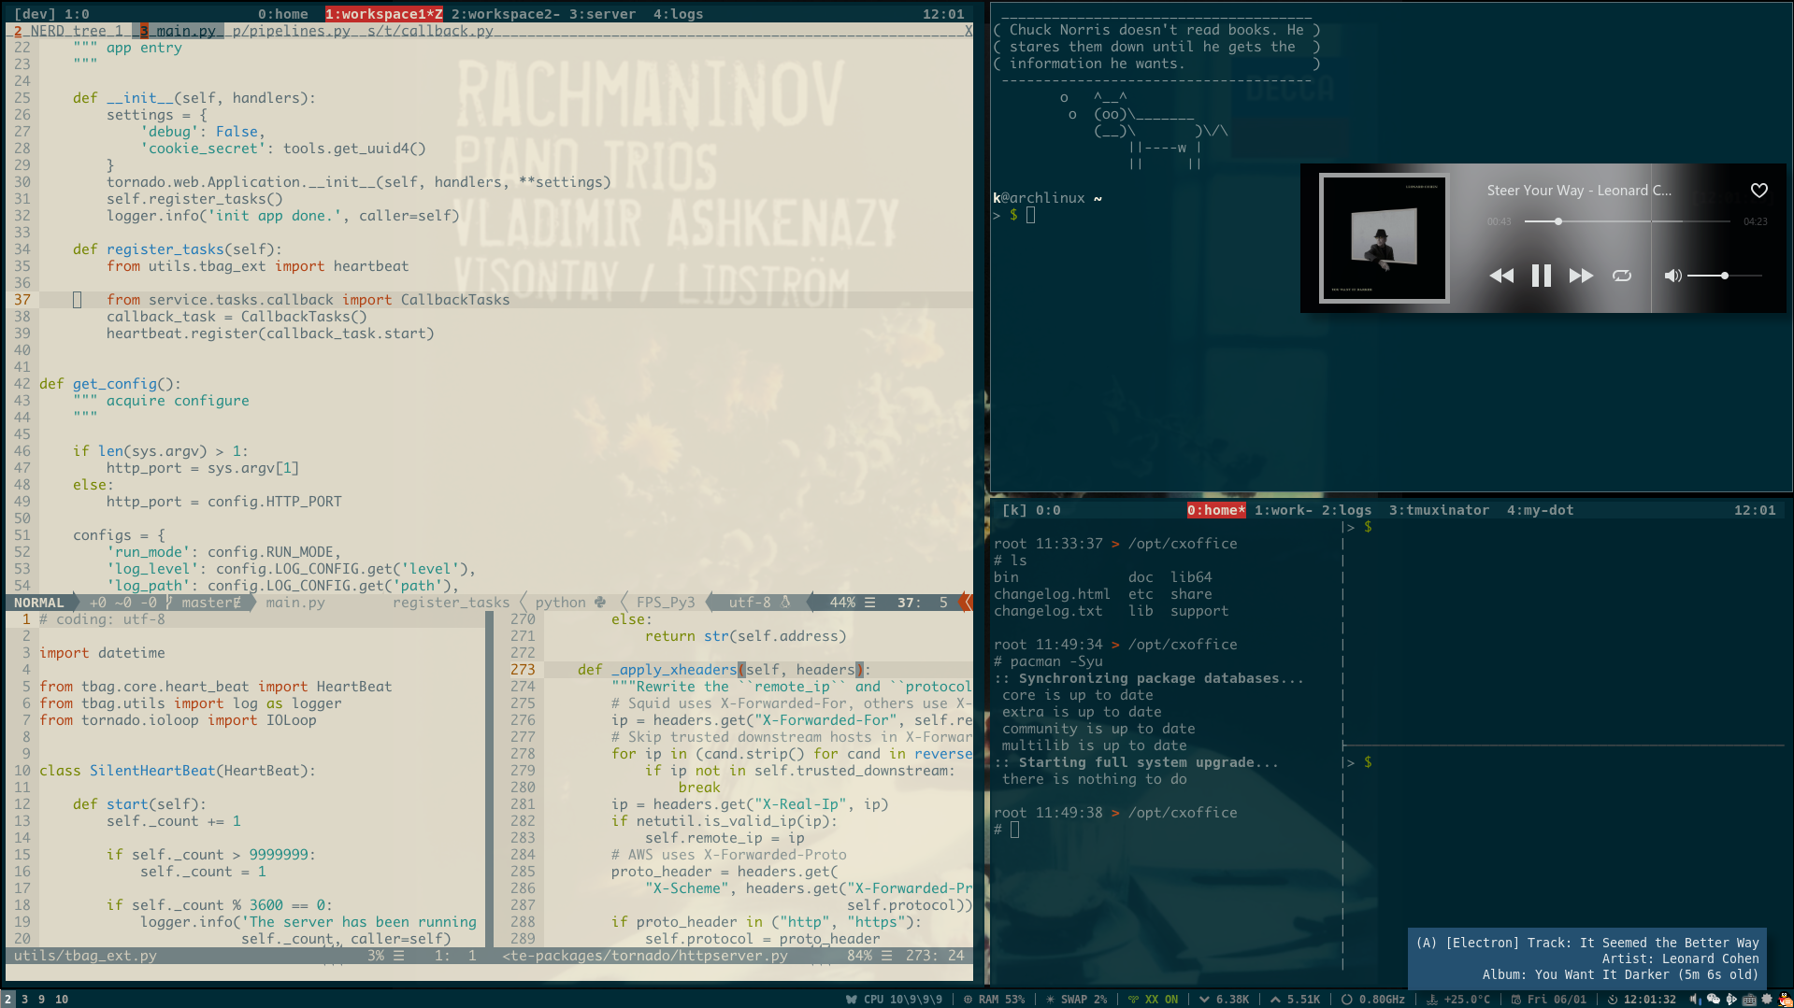Switch to workspace 3 in bar
This screenshot has height=1008, width=1794.
[24, 999]
